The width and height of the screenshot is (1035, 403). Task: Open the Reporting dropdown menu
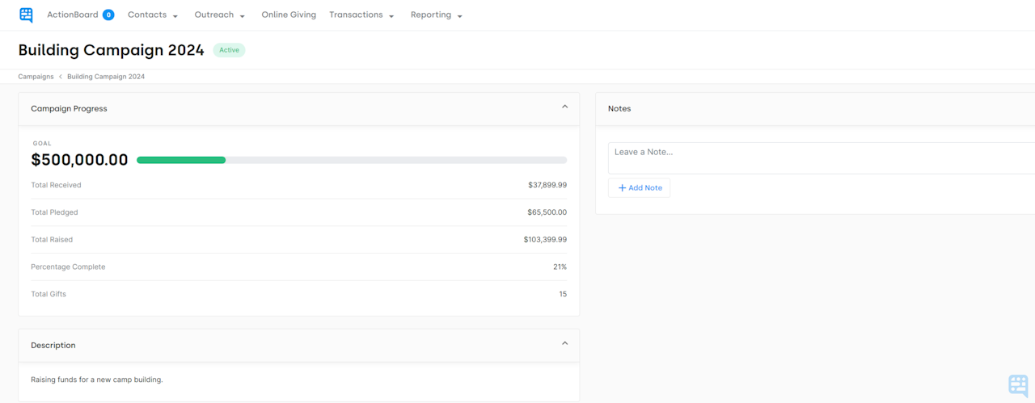tap(436, 15)
